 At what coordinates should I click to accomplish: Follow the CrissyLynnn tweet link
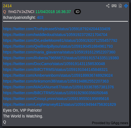pos(56,99)
